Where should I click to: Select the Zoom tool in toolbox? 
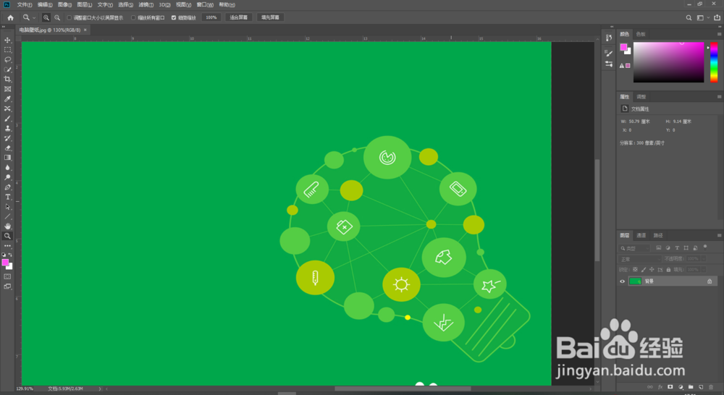(x=7, y=236)
